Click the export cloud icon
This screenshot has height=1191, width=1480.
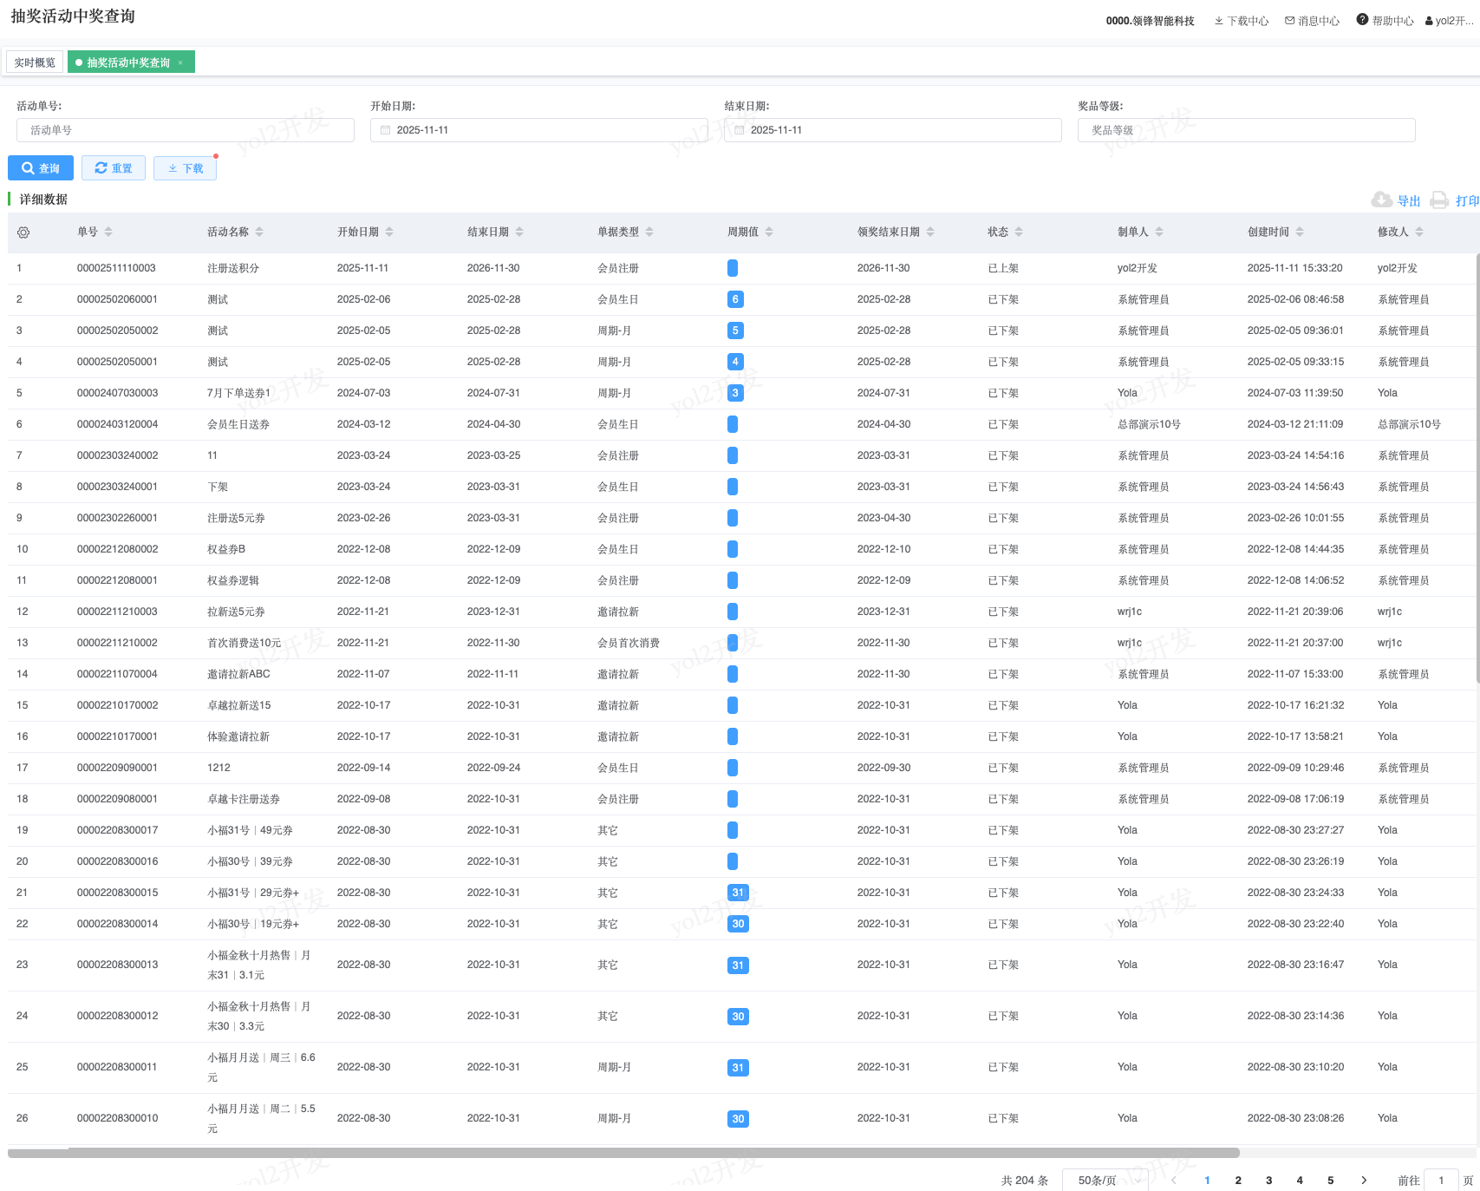coord(1381,200)
